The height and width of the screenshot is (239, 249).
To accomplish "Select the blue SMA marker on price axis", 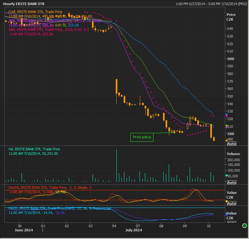I will (226, 115).
